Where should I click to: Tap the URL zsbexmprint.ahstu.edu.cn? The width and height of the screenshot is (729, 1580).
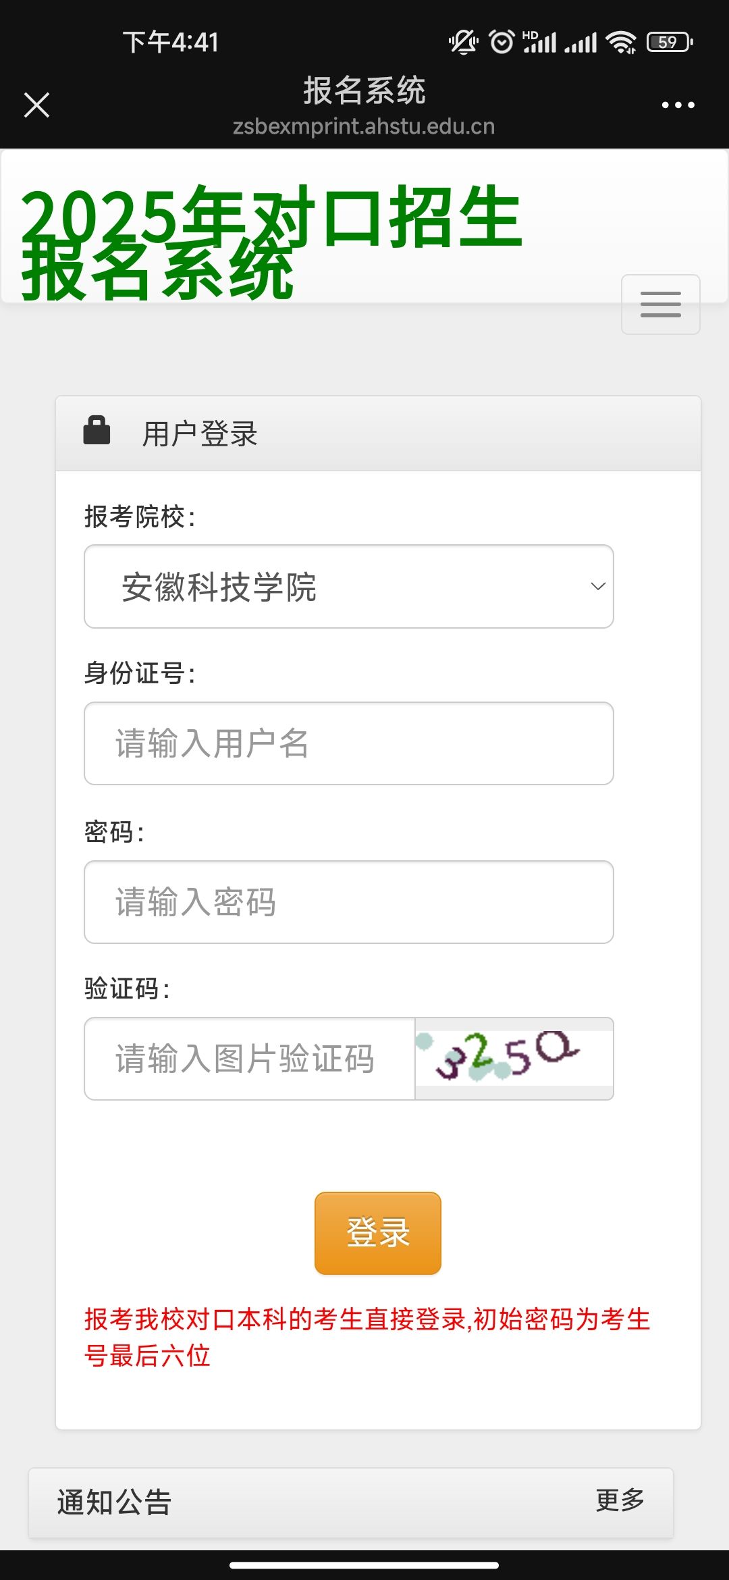point(364,126)
